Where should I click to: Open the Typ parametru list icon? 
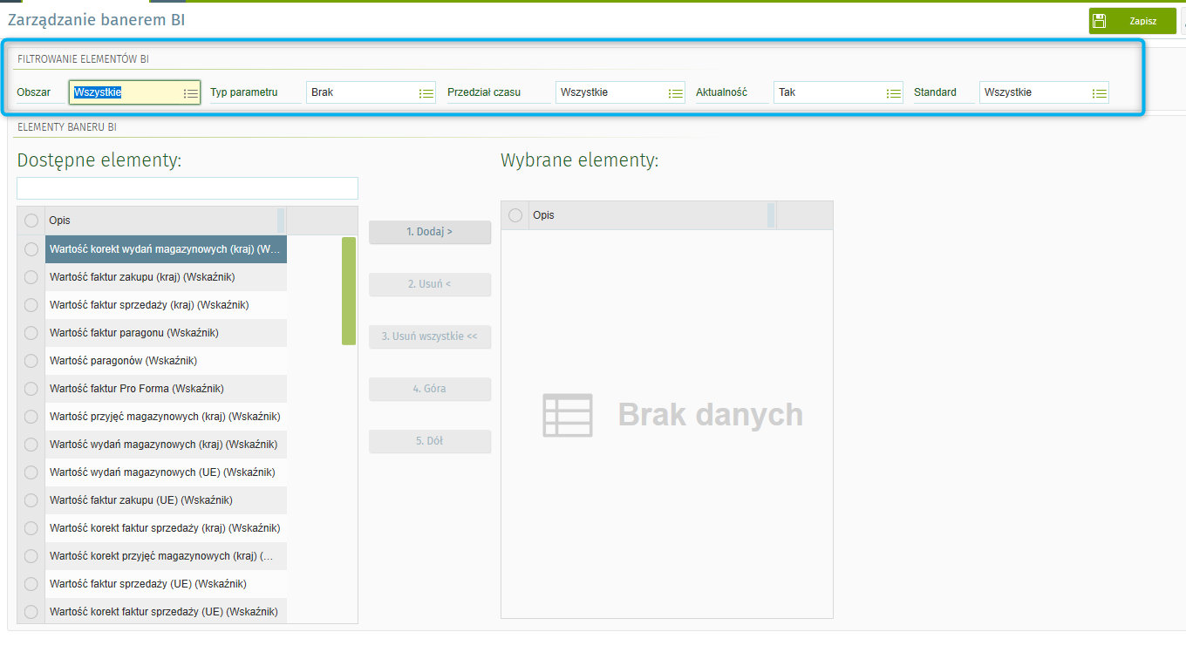point(426,93)
